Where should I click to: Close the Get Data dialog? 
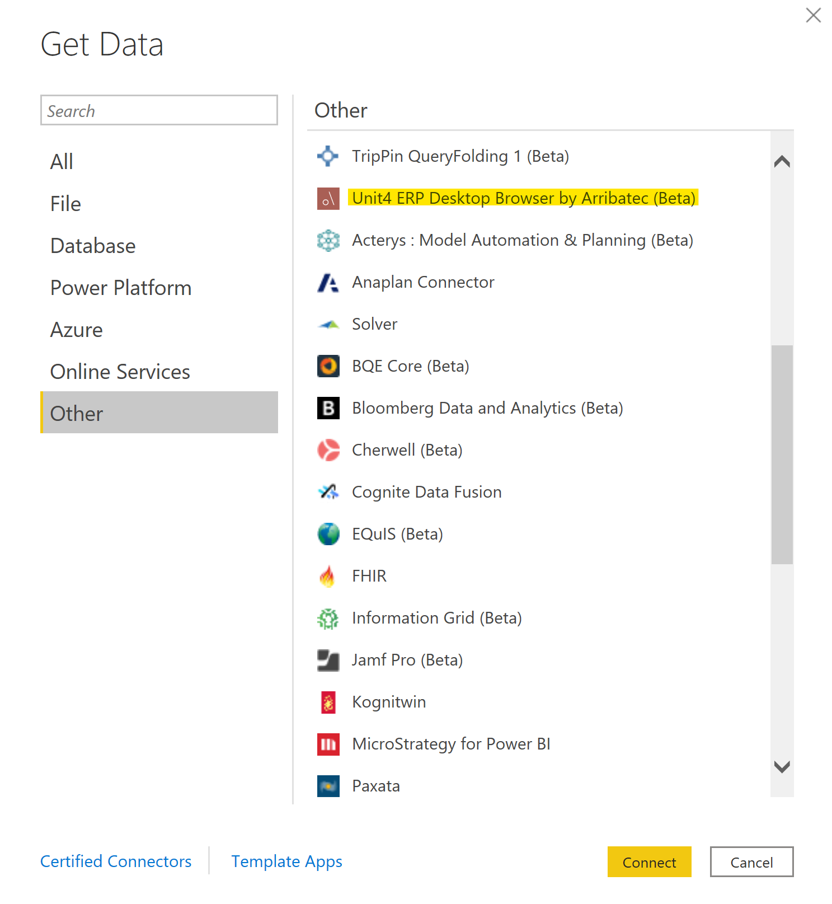click(x=813, y=15)
